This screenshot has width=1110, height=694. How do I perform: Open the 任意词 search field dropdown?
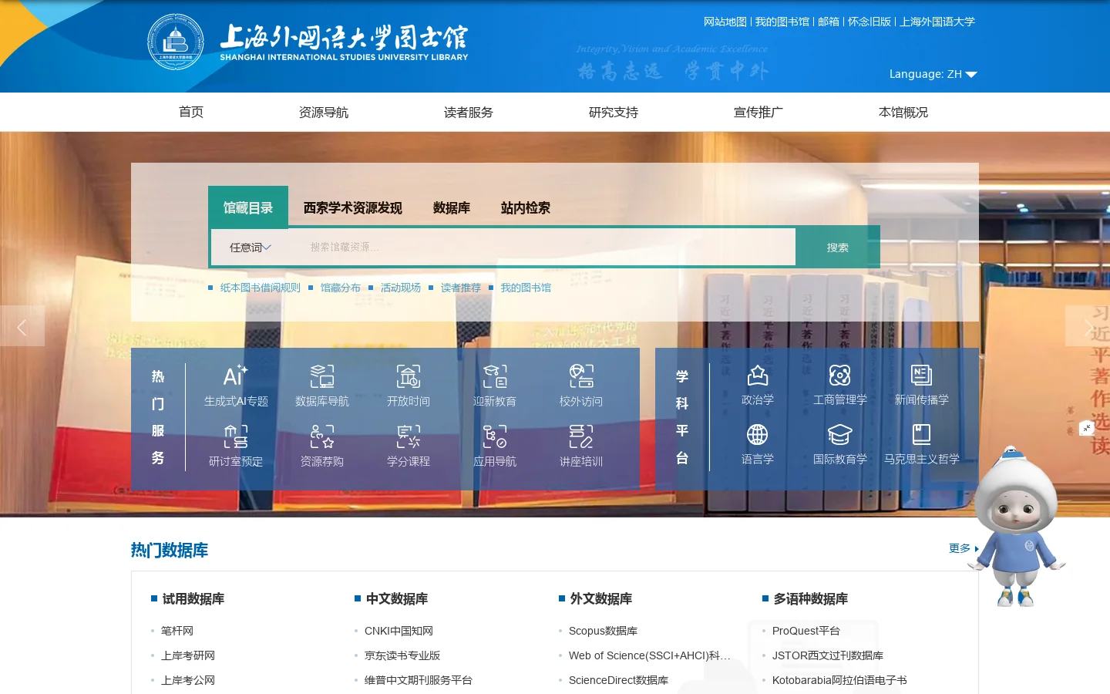coord(251,248)
